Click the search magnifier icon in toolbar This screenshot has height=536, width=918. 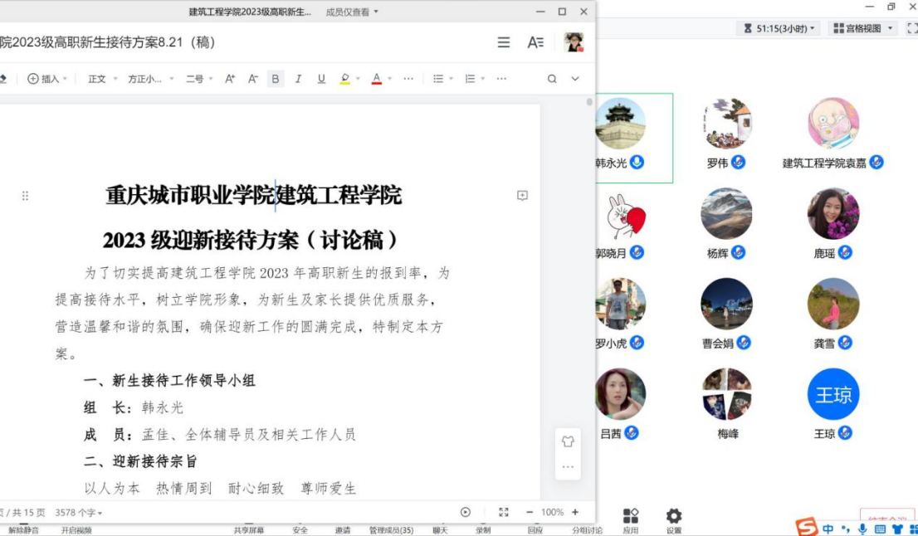pos(552,79)
